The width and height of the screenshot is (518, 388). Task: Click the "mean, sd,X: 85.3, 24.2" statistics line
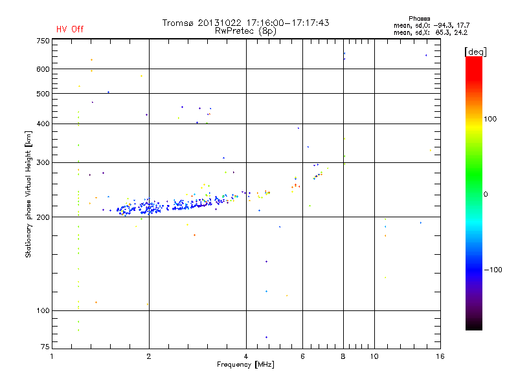tap(431, 32)
